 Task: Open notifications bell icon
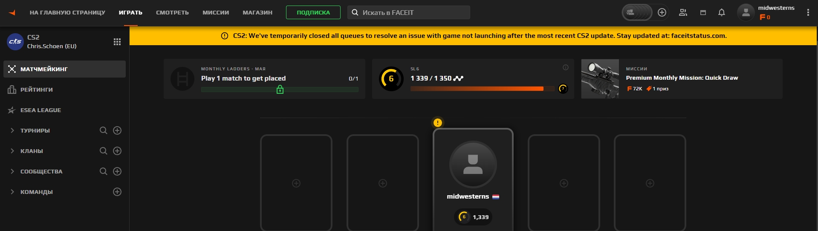coord(722,12)
